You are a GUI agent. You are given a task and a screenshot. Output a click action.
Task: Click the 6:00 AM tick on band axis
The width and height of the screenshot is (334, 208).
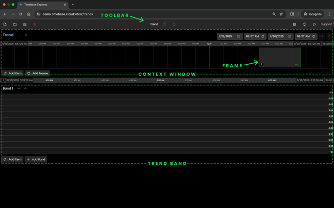[x=272, y=80]
